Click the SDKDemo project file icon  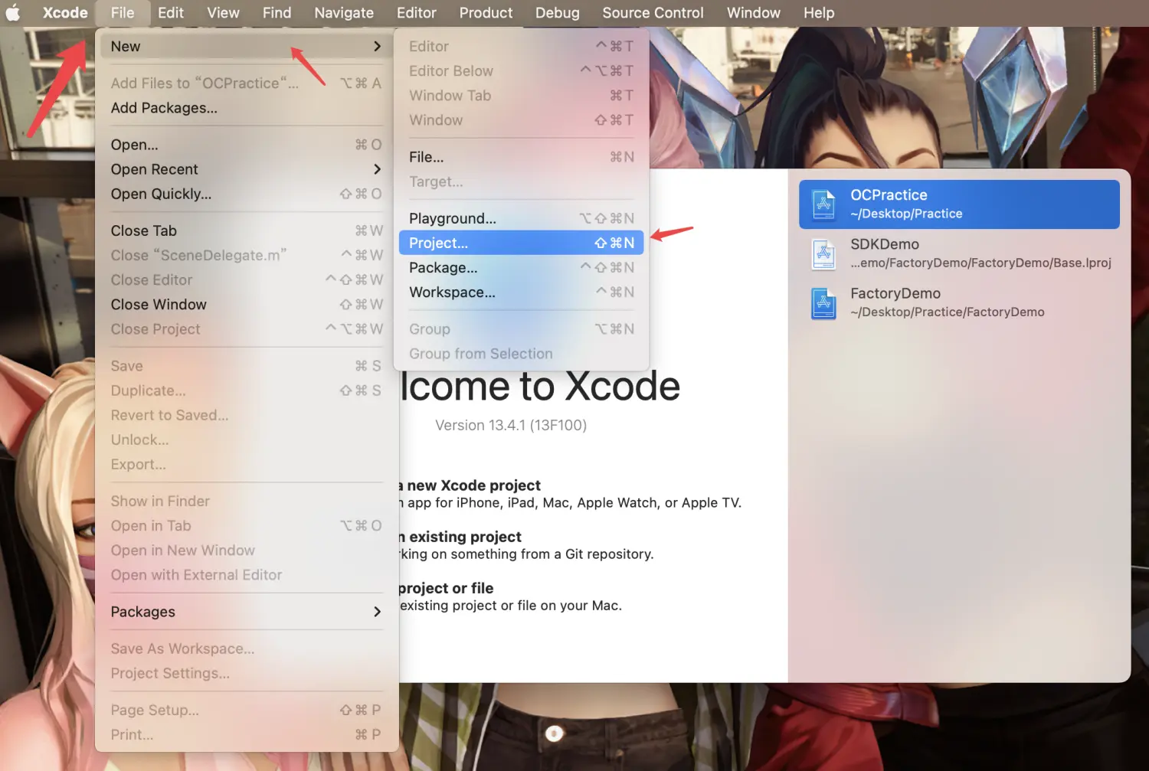click(x=823, y=253)
